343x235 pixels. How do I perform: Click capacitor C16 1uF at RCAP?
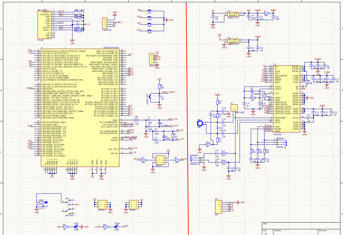click(309, 118)
